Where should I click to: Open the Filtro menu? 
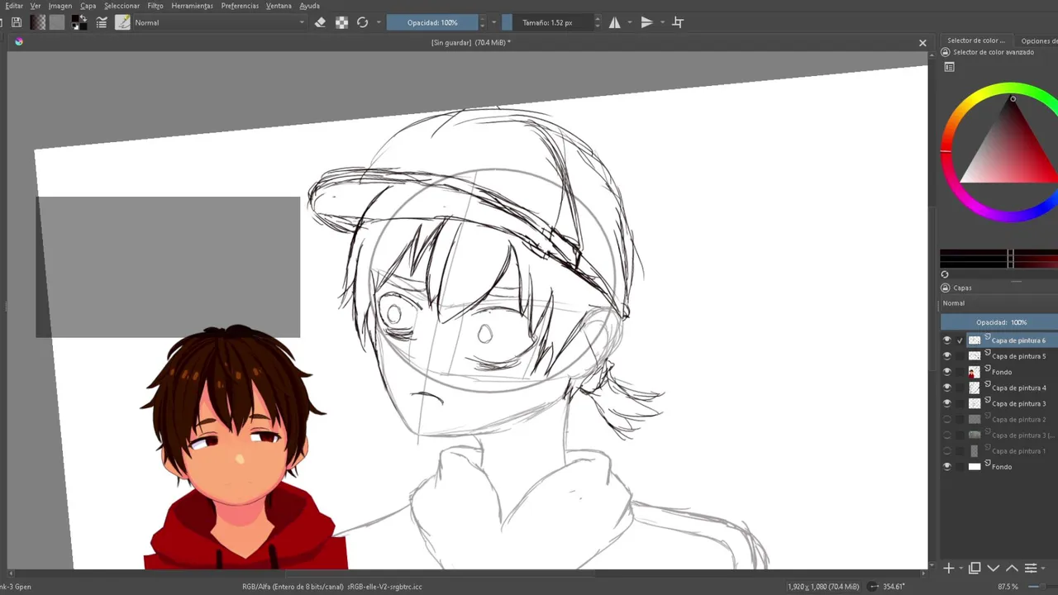coord(155,6)
